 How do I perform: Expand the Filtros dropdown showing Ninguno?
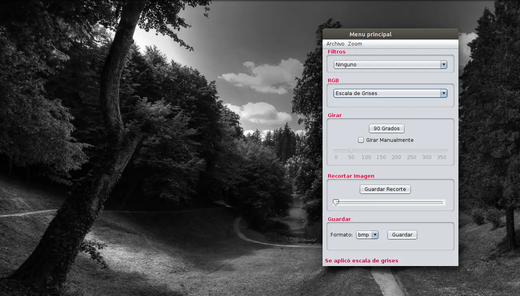[390, 65]
